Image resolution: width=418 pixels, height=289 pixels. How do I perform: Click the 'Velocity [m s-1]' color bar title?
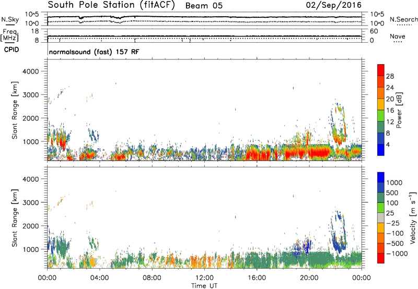(x=413, y=218)
